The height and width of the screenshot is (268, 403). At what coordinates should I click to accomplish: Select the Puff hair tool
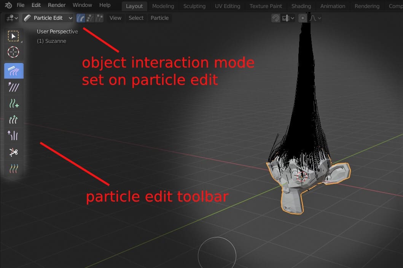pyautogui.click(x=14, y=136)
